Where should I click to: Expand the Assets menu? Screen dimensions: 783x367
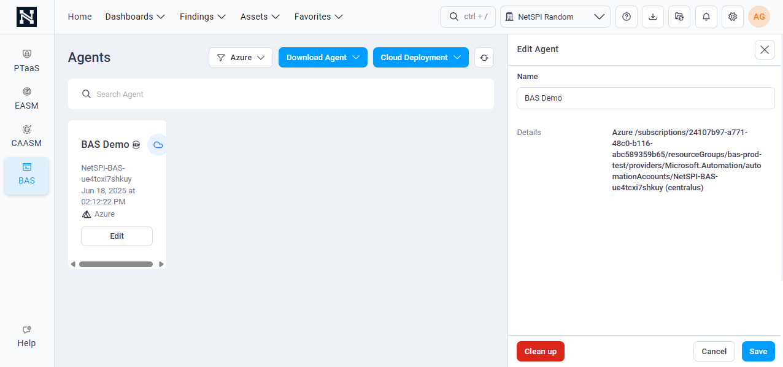[x=261, y=17]
